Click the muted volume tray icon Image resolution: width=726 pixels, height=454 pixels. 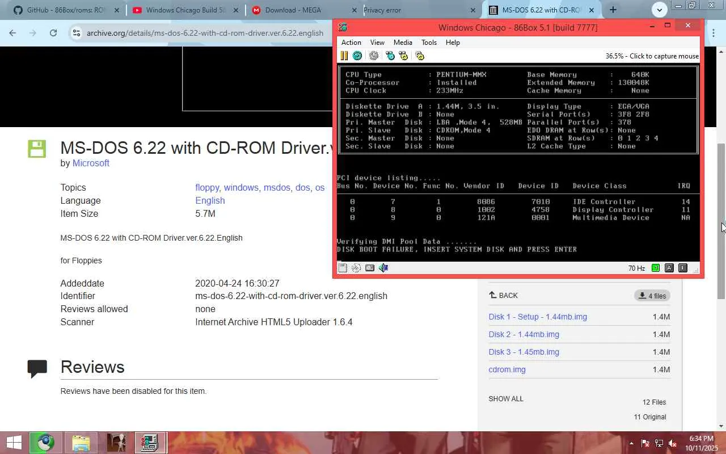672,443
